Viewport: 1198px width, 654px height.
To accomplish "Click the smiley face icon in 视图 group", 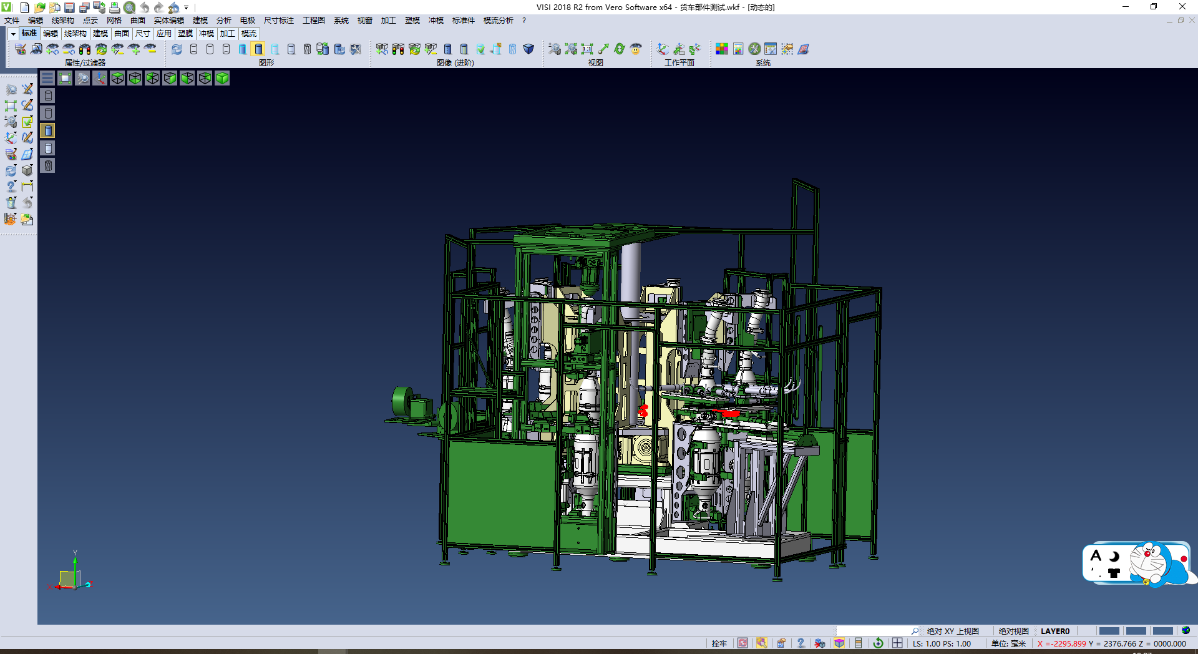I will pos(636,49).
